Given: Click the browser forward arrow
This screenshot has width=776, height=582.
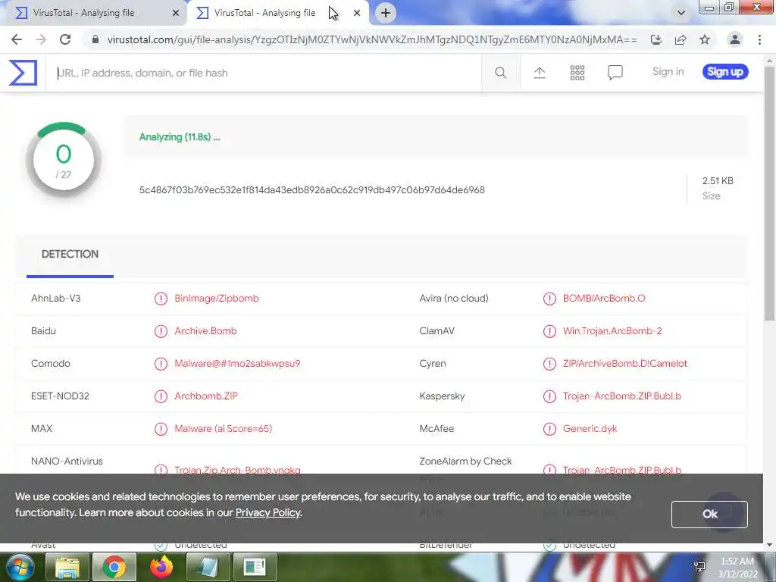Looking at the screenshot, I should pos(41,39).
